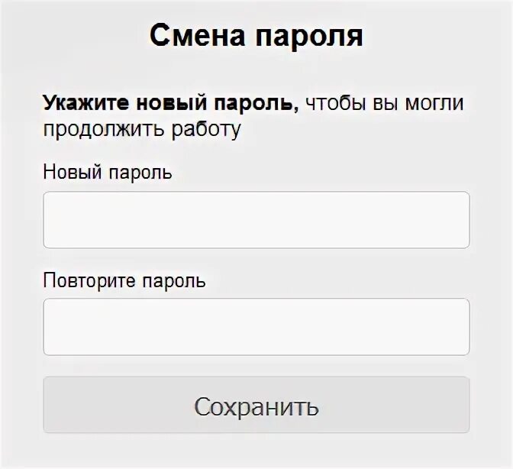This screenshot has width=513, height=469.
Task: Focus the Повторите пароль input field
Action: (x=256, y=327)
